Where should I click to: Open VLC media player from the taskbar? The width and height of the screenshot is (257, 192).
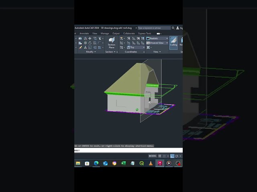coord(151,163)
